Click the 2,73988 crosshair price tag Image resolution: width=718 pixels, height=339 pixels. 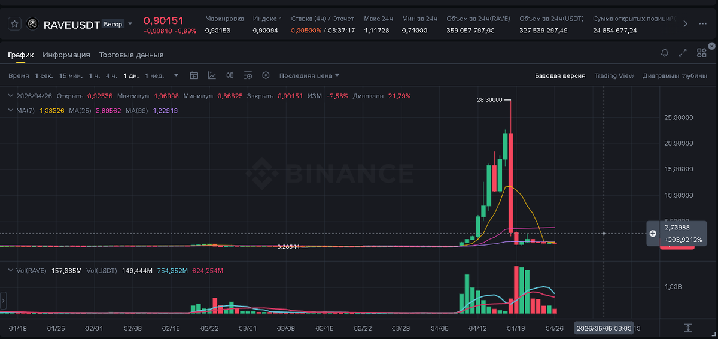pos(677,227)
